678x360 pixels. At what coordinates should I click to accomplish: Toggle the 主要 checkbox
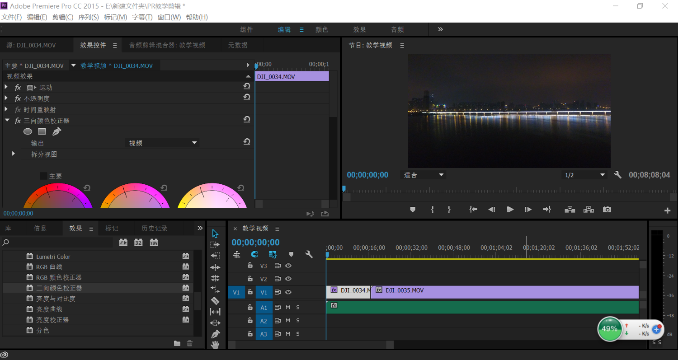tap(43, 176)
